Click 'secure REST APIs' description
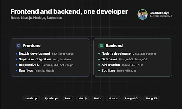182x109 pixels. (x=132, y=65)
